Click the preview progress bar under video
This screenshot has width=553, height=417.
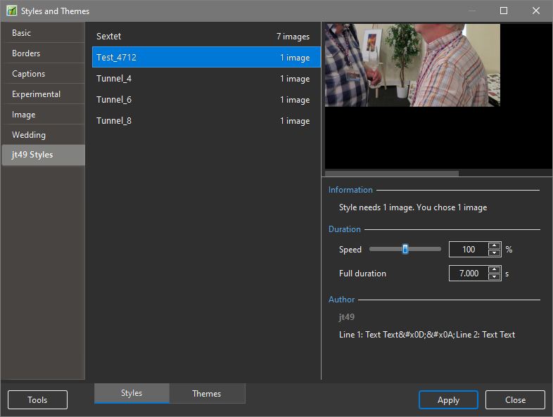[392, 173]
